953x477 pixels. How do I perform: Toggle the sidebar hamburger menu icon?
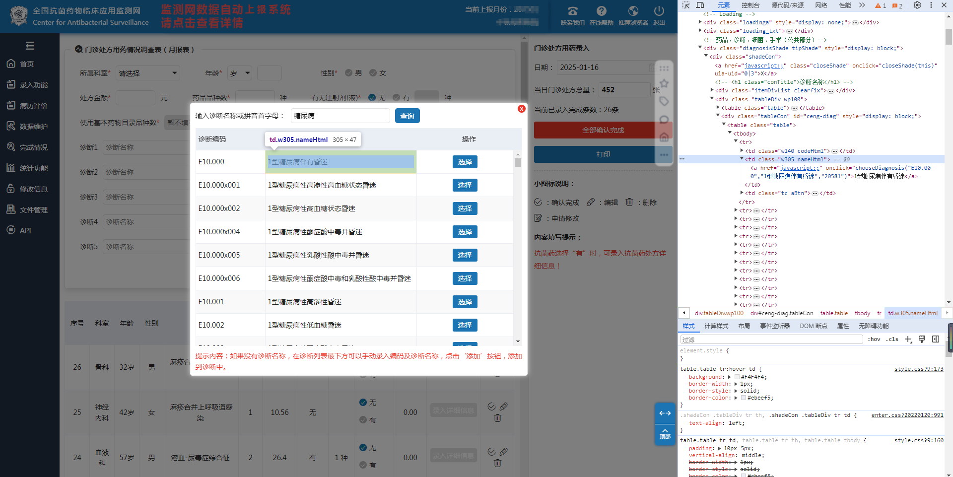pos(30,46)
